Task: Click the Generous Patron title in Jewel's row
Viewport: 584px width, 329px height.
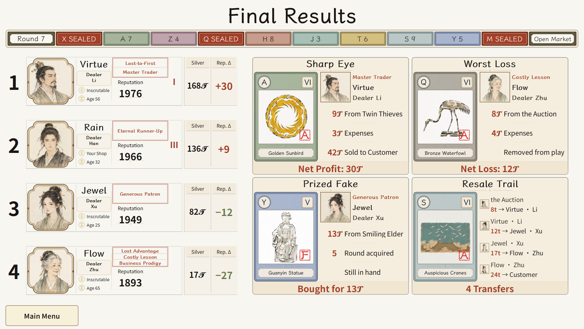Action: [x=140, y=194]
